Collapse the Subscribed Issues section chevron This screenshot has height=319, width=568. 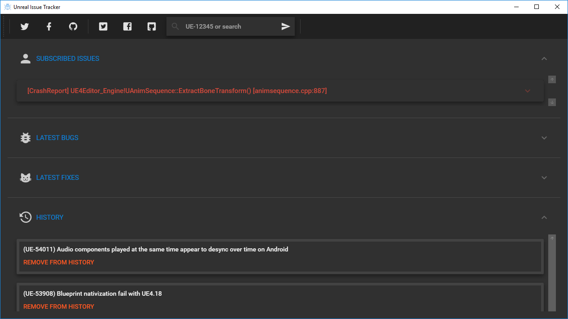[x=544, y=59]
